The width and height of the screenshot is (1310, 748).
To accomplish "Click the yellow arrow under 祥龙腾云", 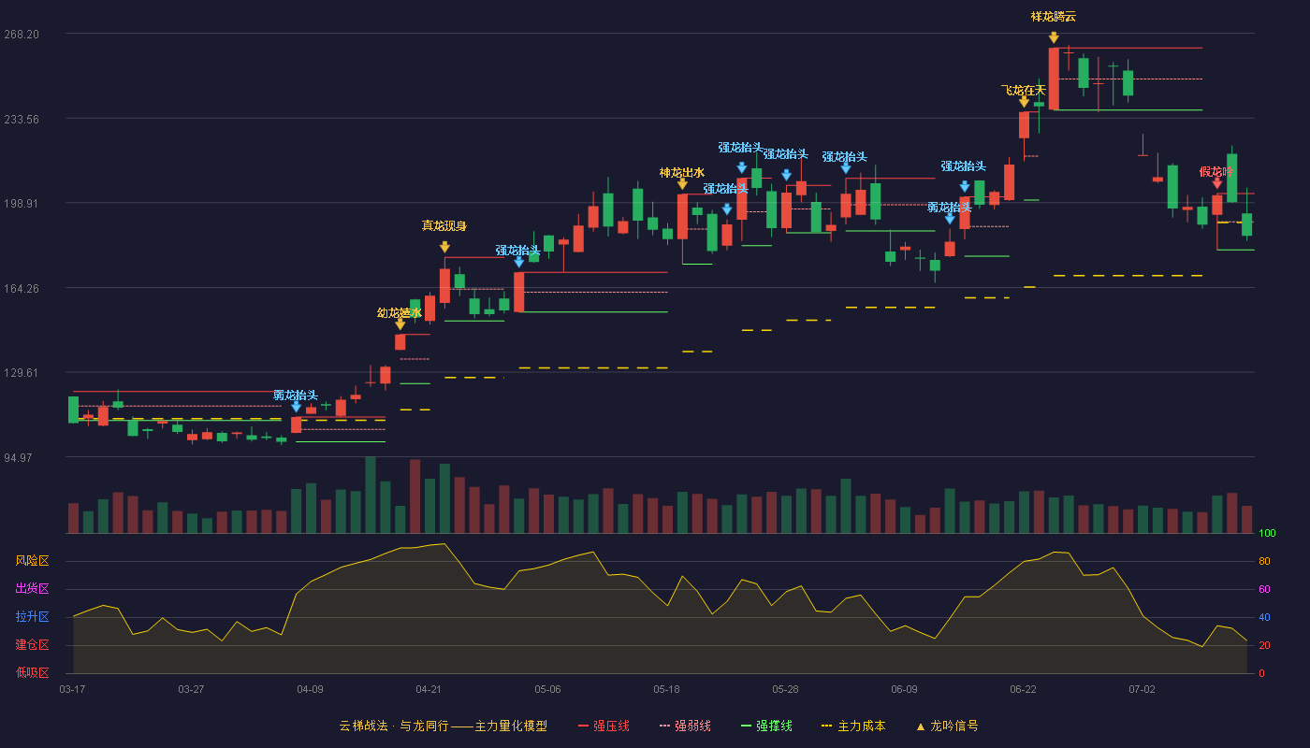I will click(x=1054, y=37).
